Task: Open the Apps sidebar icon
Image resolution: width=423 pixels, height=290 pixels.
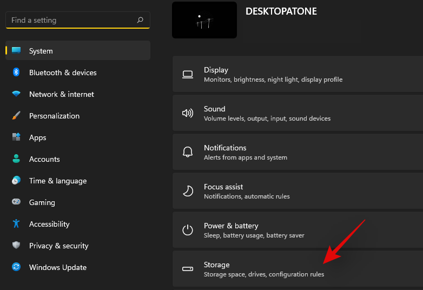Action: pos(16,137)
